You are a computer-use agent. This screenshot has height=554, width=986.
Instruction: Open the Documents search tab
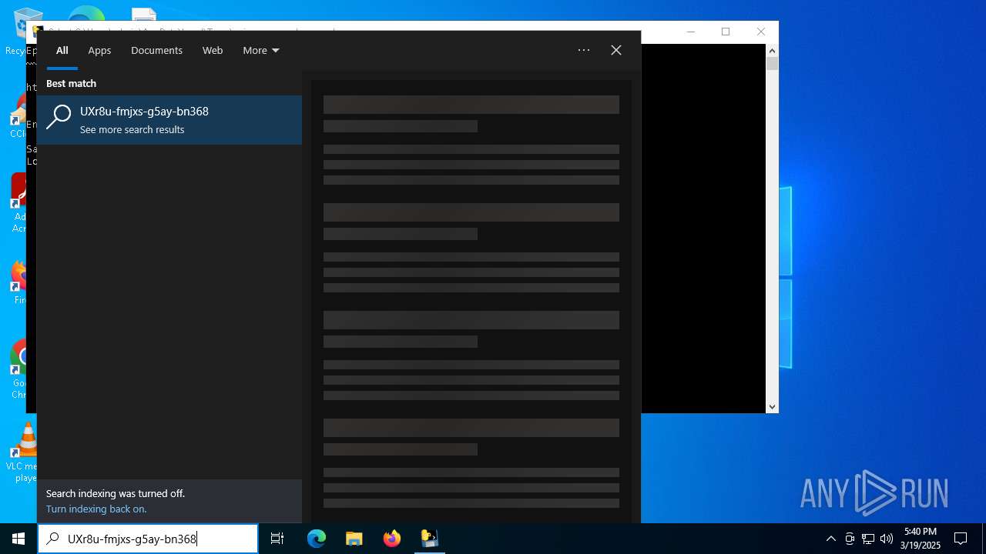click(156, 51)
